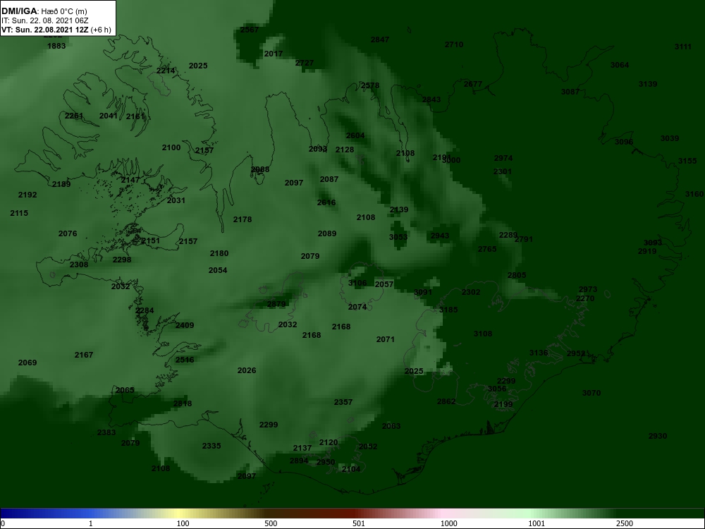Select the 2710 value label
The height and width of the screenshot is (529, 705).
click(x=454, y=44)
